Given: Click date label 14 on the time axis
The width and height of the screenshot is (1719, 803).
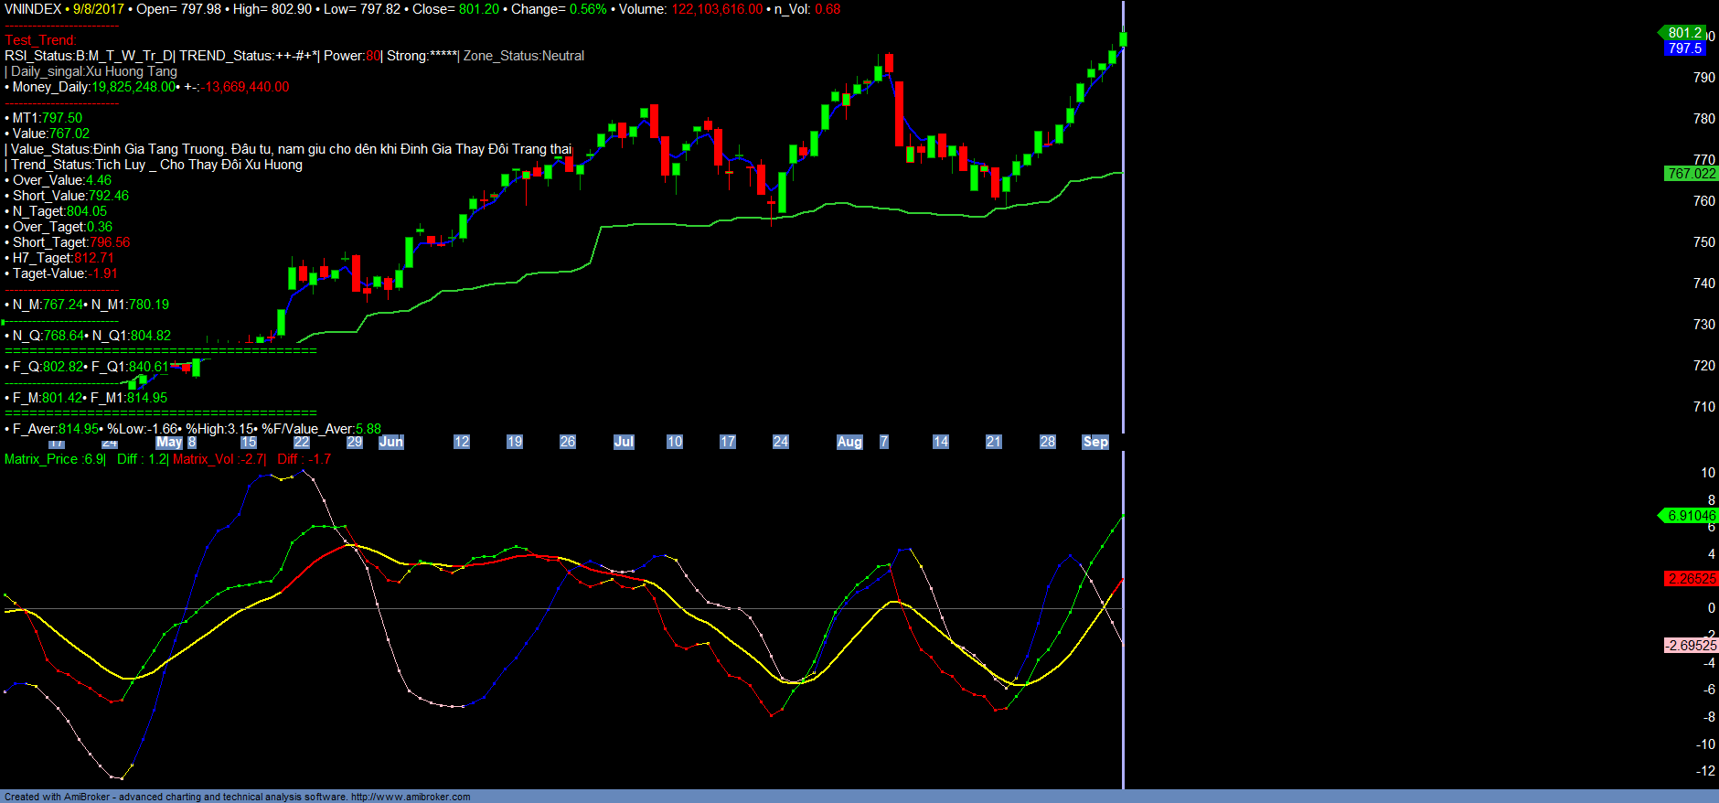Looking at the screenshot, I should [x=940, y=442].
